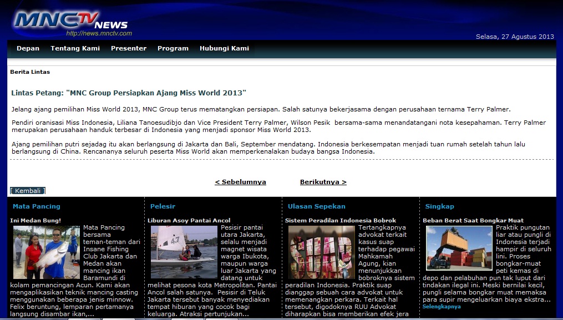Click the sailboat photo thumbnail
This screenshot has width=563, height=320.
point(184,252)
